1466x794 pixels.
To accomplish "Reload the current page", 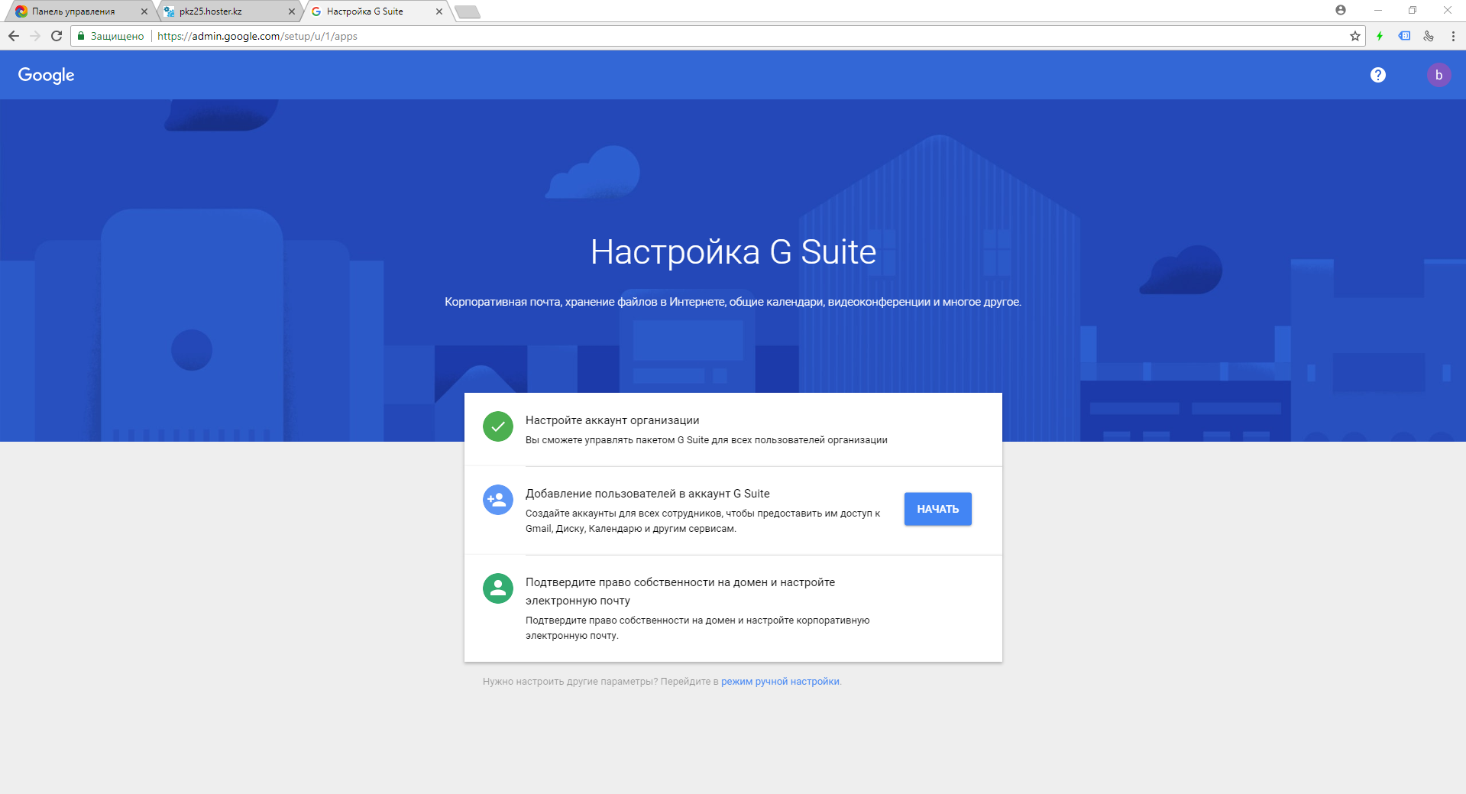I will pos(57,36).
